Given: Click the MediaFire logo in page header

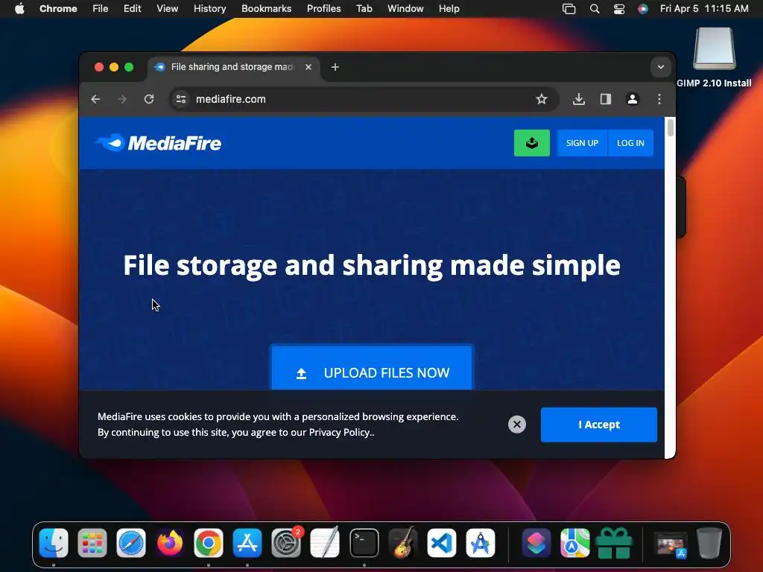Looking at the screenshot, I should point(158,143).
